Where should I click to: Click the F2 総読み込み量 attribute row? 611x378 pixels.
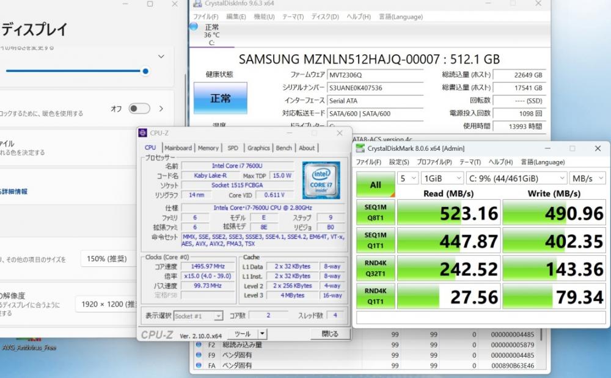366,344
